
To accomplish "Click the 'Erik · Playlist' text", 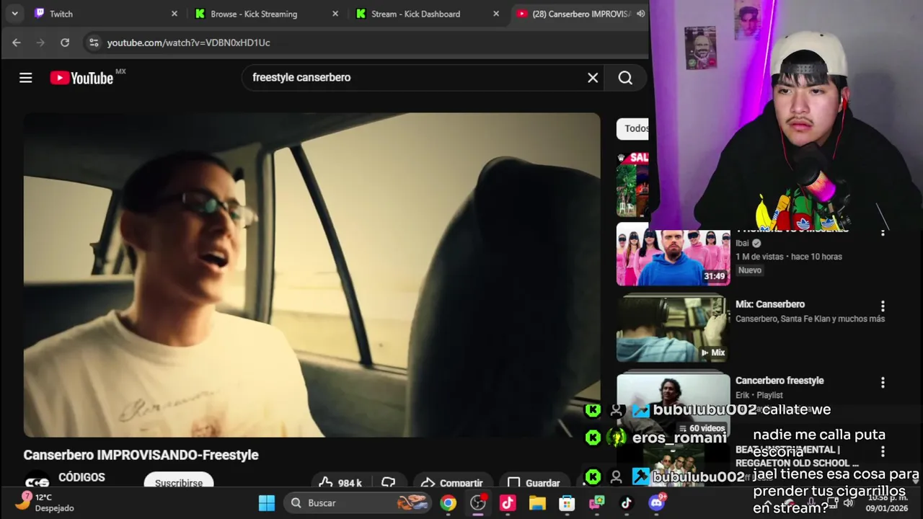I will (x=759, y=395).
